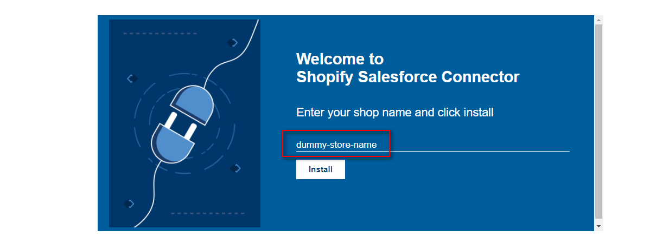Click the chevron icon below the socket half
The width and height of the screenshot is (656, 249).
[235, 168]
